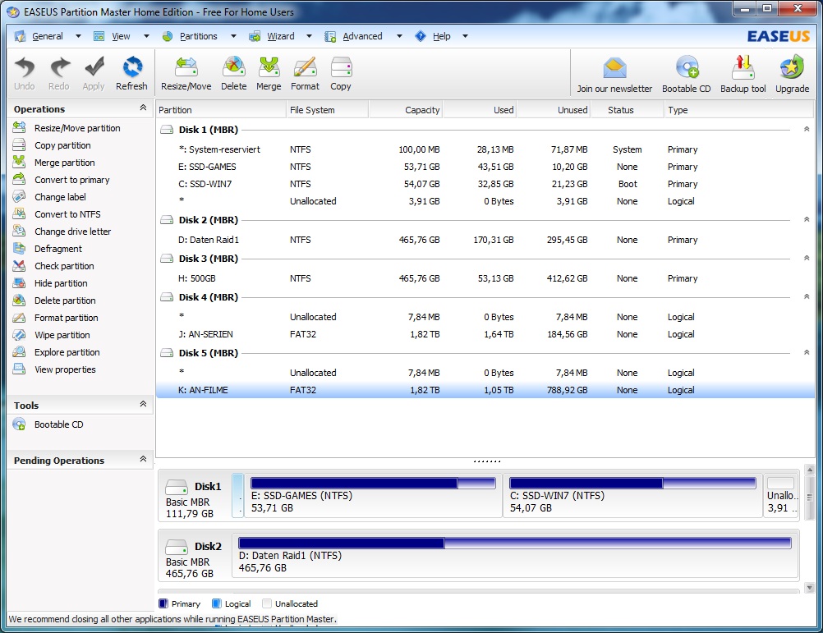This screenshot has width=823, height=633.
Task: Collapse the Tools panel
Action: coord(143,404)
